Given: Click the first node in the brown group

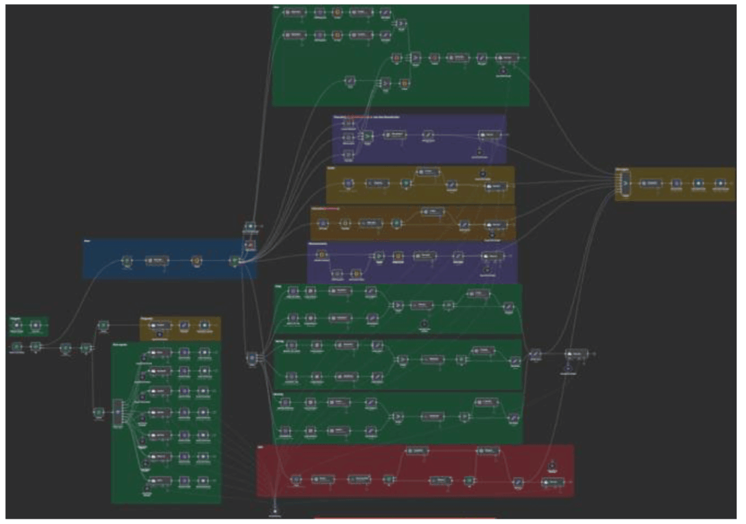Looking at the screenshot, I should (323, 223).
